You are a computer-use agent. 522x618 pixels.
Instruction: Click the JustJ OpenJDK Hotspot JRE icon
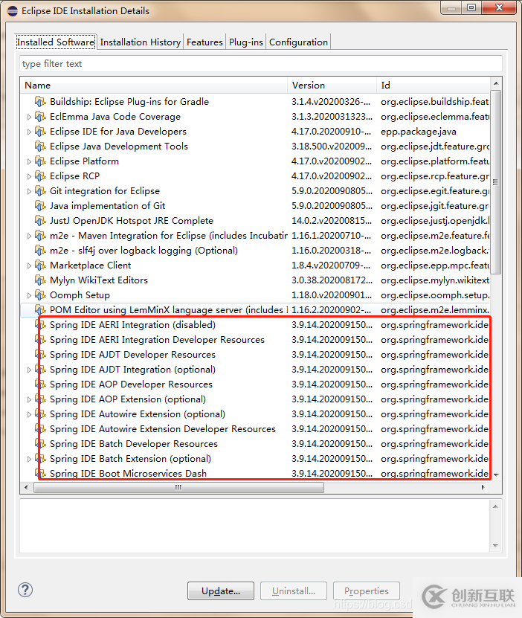point(40,221)
